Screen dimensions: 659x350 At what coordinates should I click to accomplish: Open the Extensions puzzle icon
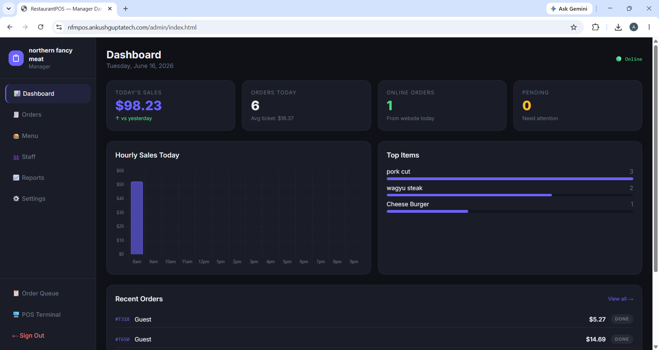596,27
